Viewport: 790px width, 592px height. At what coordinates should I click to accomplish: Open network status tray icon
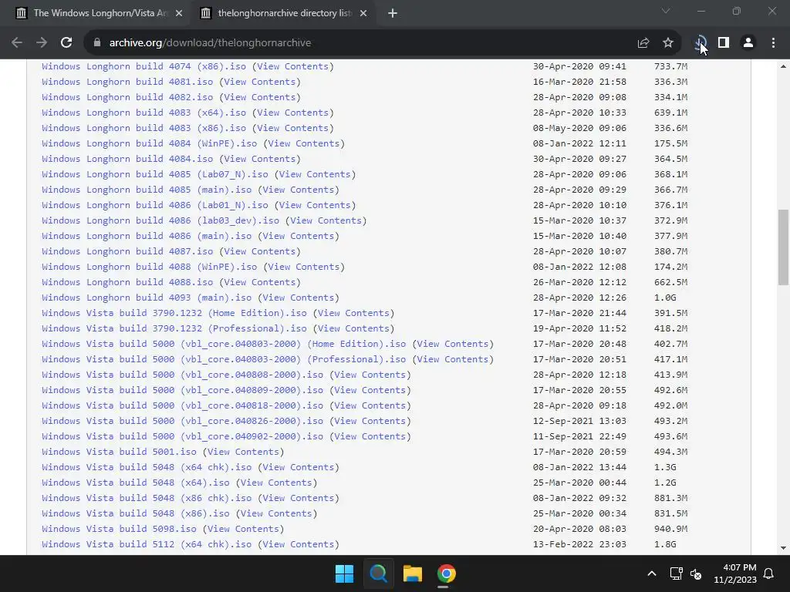tap(676, 573)
